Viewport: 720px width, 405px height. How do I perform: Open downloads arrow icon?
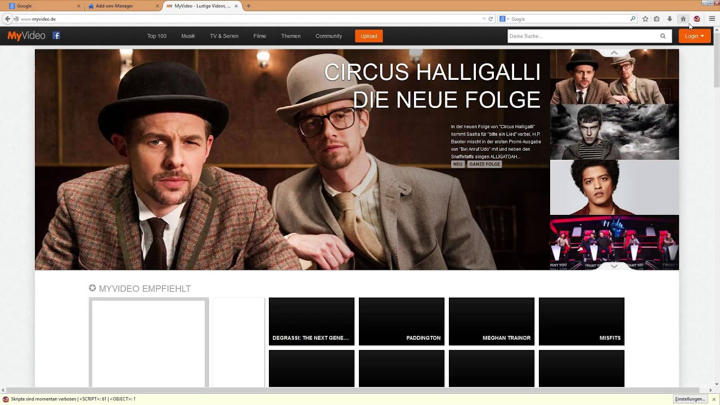(669, 19)
